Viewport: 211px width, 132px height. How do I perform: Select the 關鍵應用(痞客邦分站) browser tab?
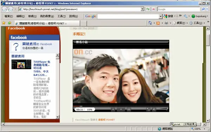[47, 24]
